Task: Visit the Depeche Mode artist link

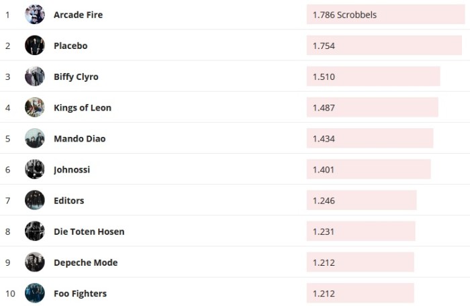Action: (x=85, y=262)
